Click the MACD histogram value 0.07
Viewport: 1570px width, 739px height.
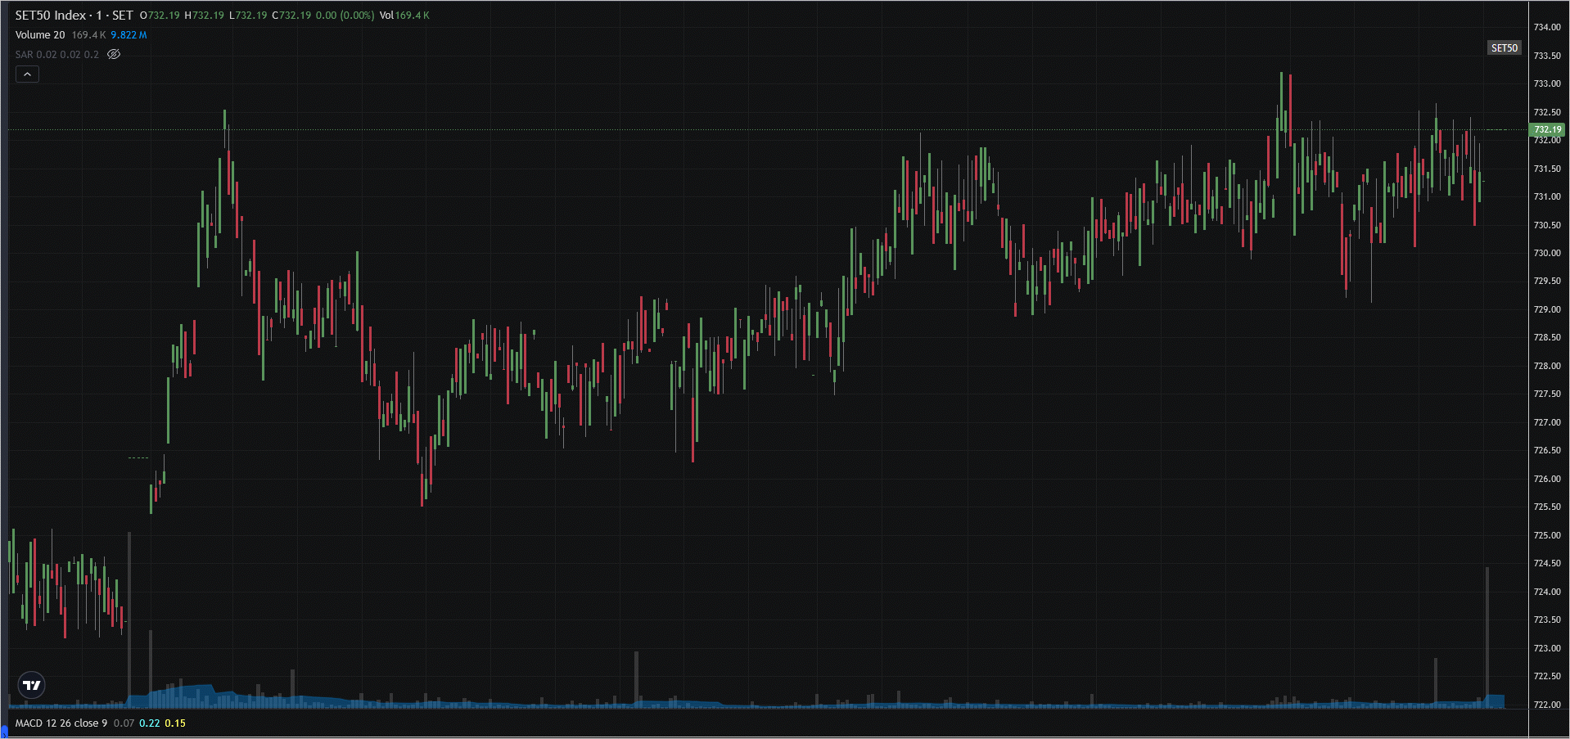[124, 723]
